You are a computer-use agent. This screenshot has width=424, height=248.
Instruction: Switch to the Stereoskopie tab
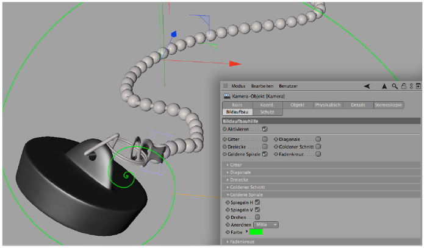pos(388,105)
